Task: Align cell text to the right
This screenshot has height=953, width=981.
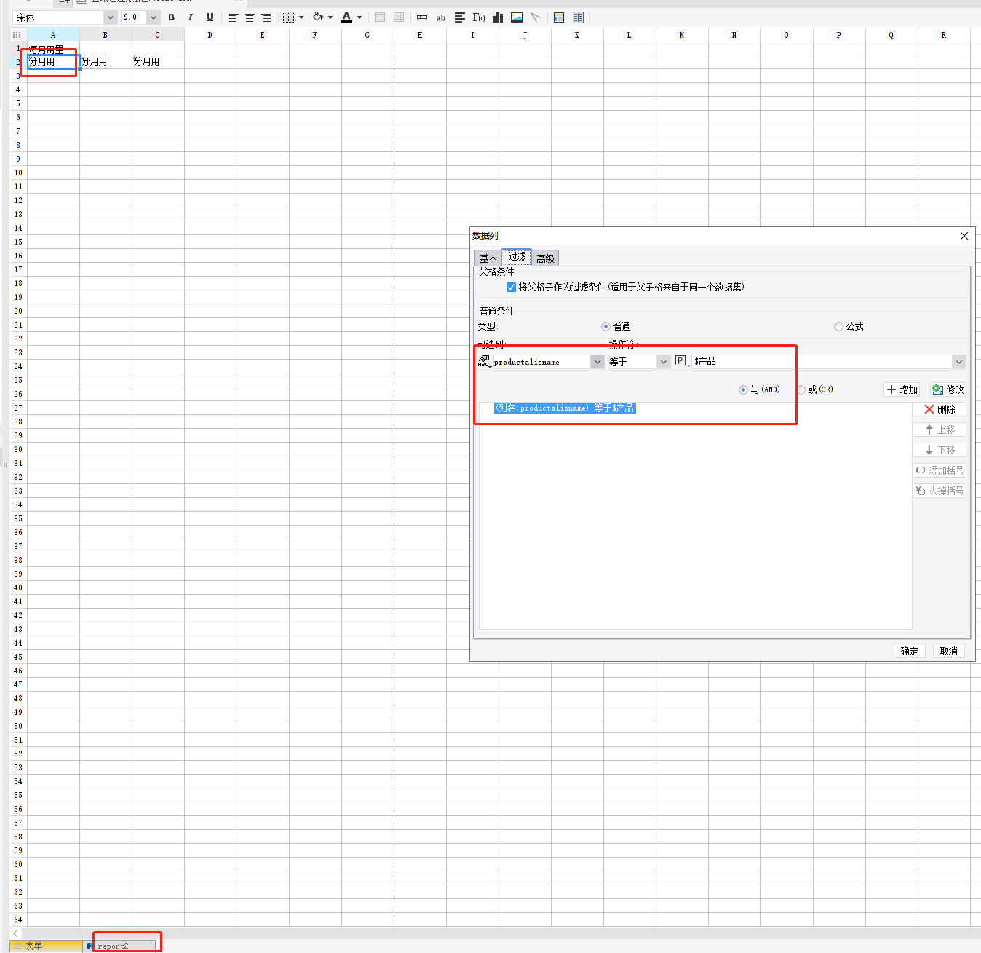Action: tap(266, 17)
